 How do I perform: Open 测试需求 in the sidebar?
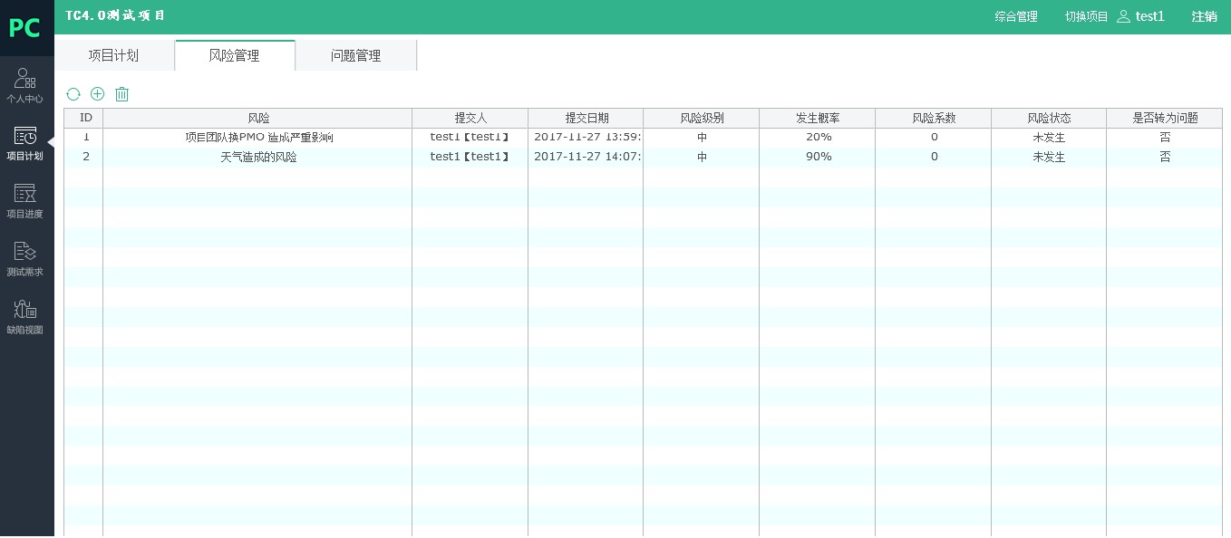[25, 259]
